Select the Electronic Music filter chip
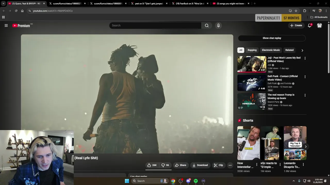Image resolution: width=330 pixels, height=185 pixels. (x=271, y=50)
